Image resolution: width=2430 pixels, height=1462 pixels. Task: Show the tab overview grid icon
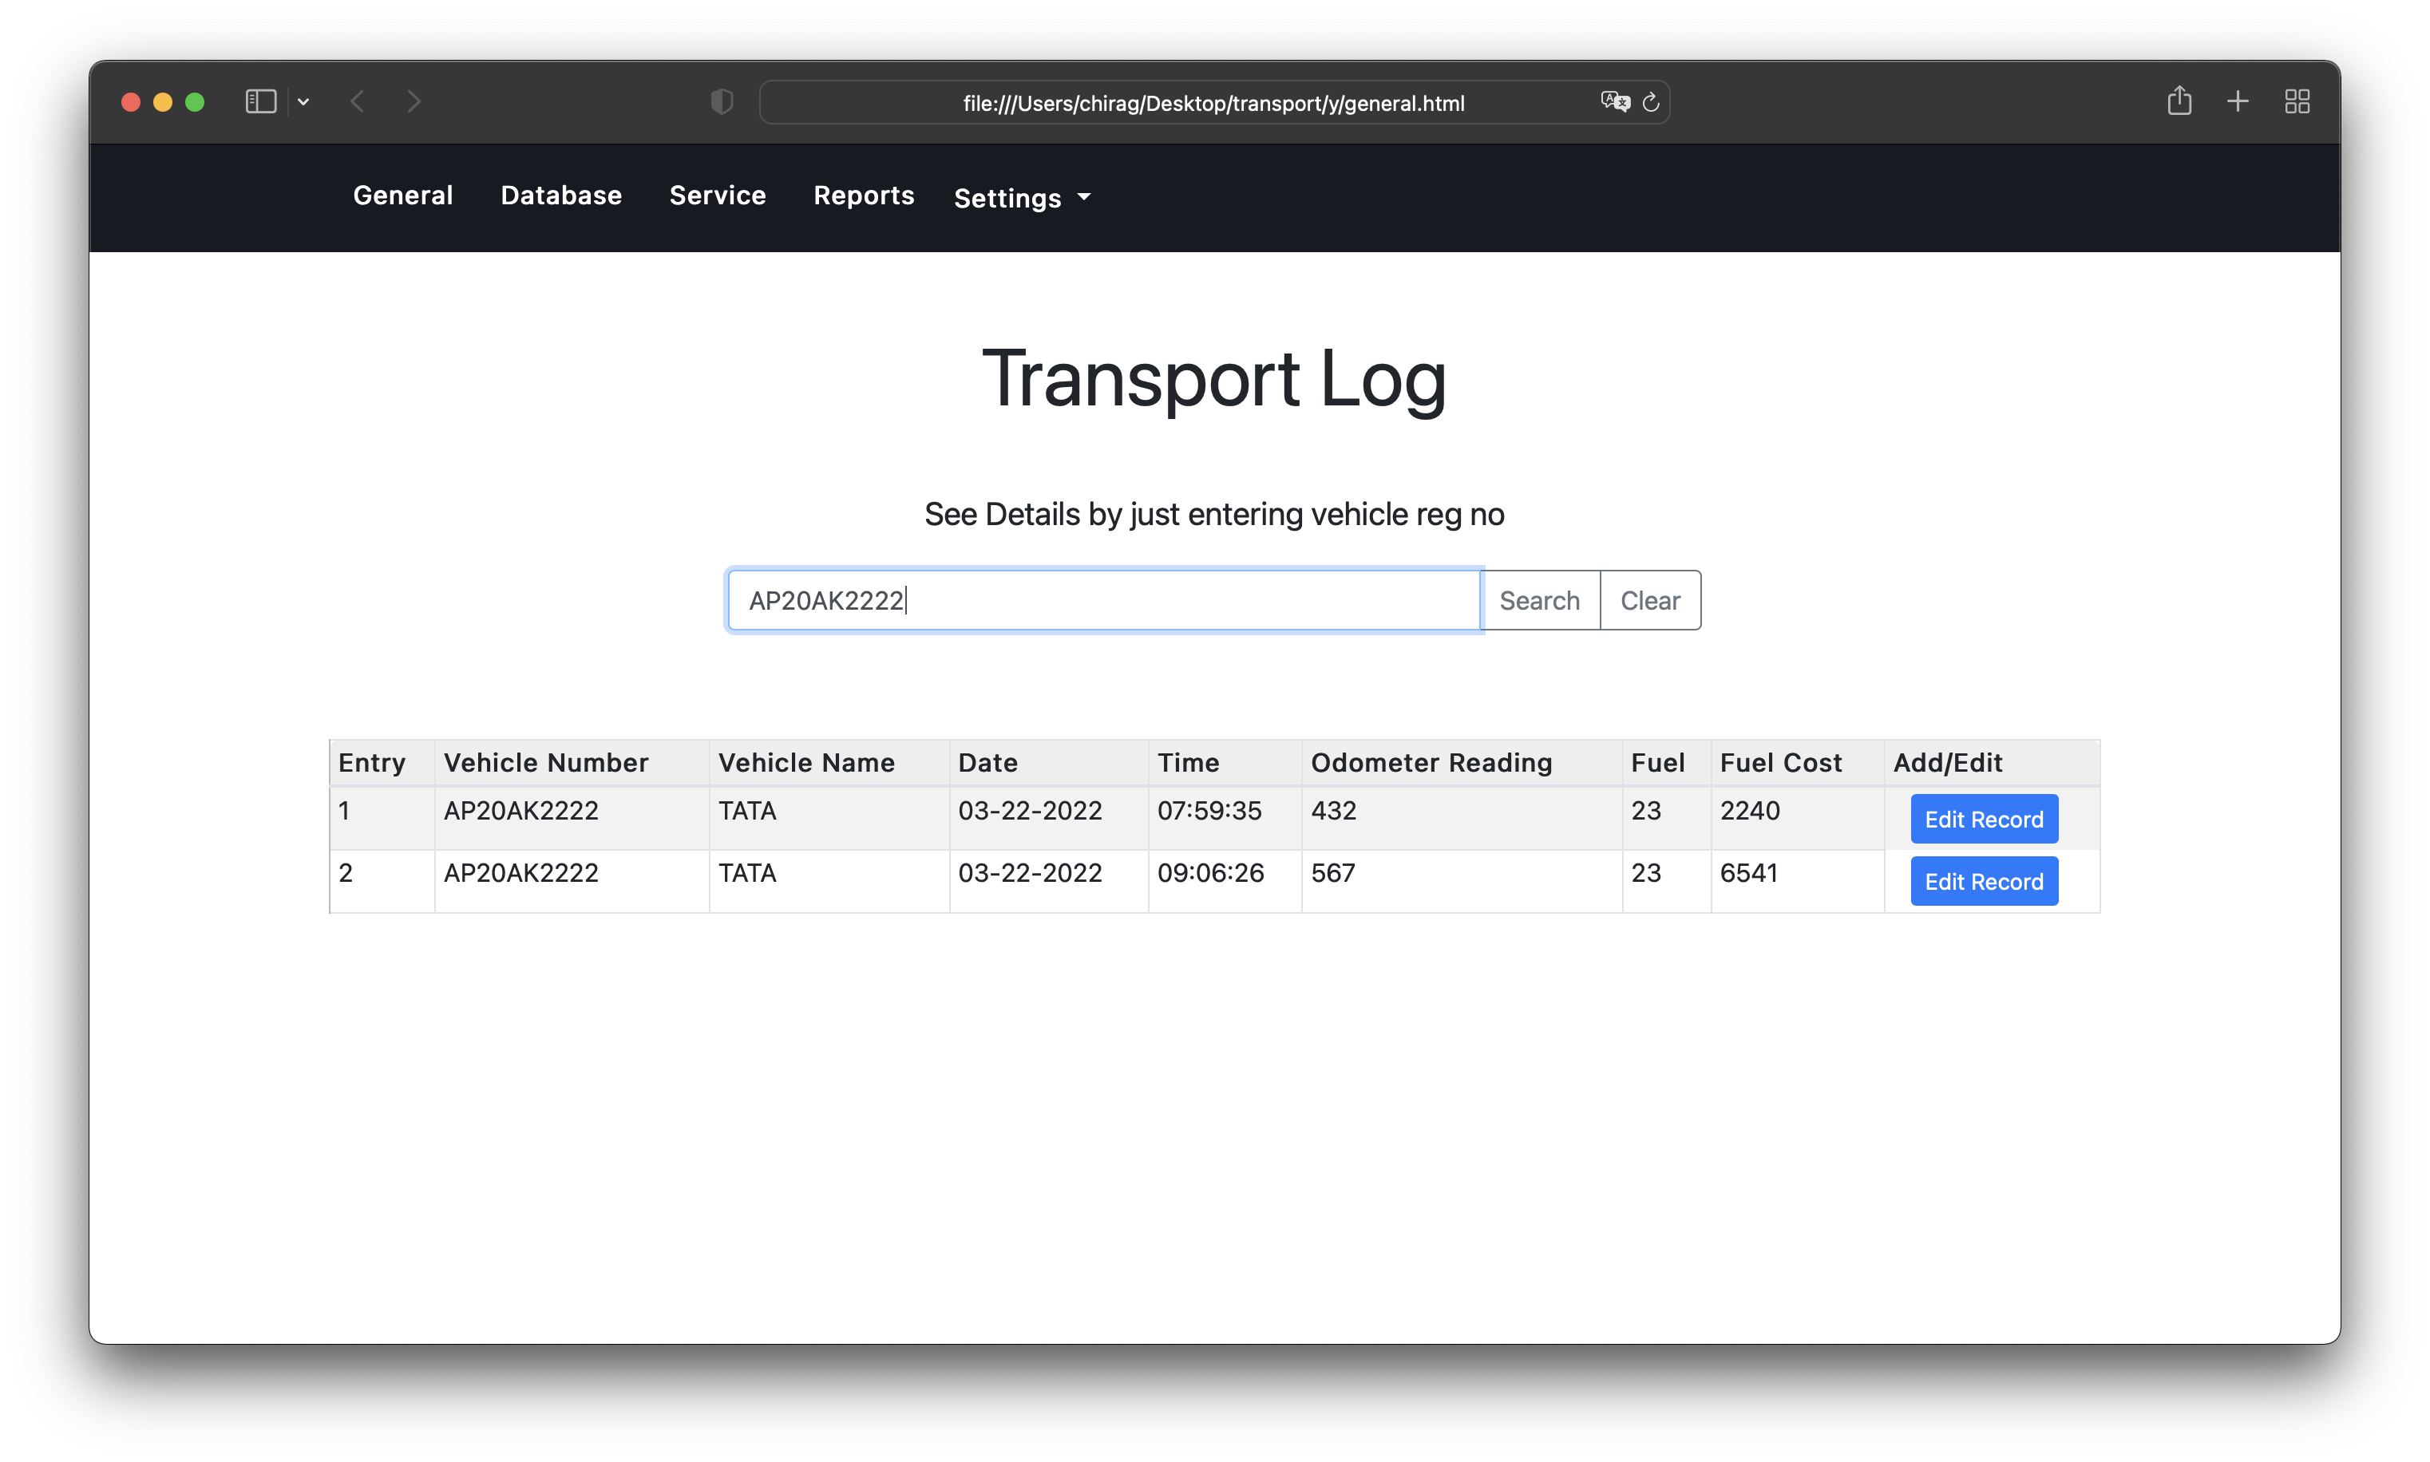2297,101
